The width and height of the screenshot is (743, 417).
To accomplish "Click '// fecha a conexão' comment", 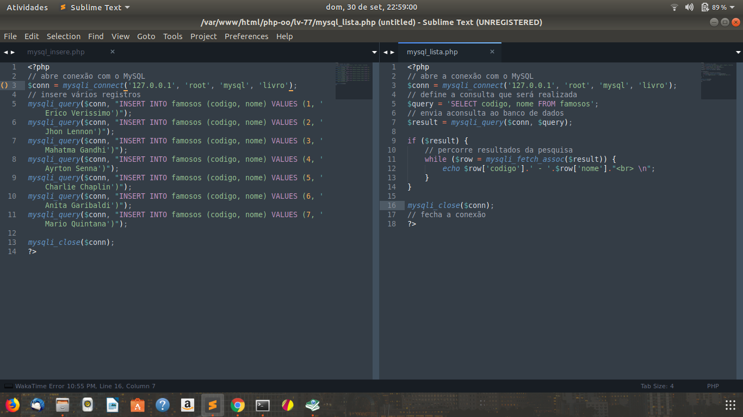I will coord(447,214).
